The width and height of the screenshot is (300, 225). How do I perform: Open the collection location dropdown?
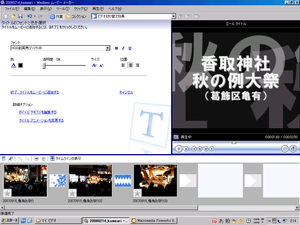173,16
